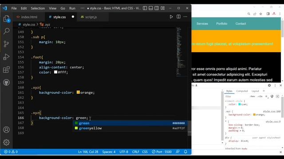The height and width of the screenshot is (159, 284).
Task: Open Customize Layout icon in title bar
Action: (x=163, y=8)
